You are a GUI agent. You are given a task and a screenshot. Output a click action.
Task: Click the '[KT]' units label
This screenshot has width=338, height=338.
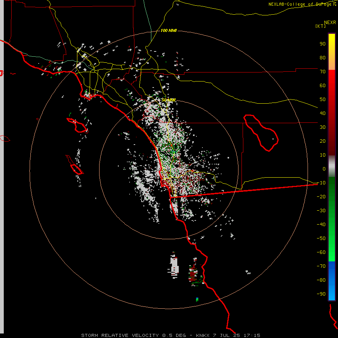click(x=320, y=26)
